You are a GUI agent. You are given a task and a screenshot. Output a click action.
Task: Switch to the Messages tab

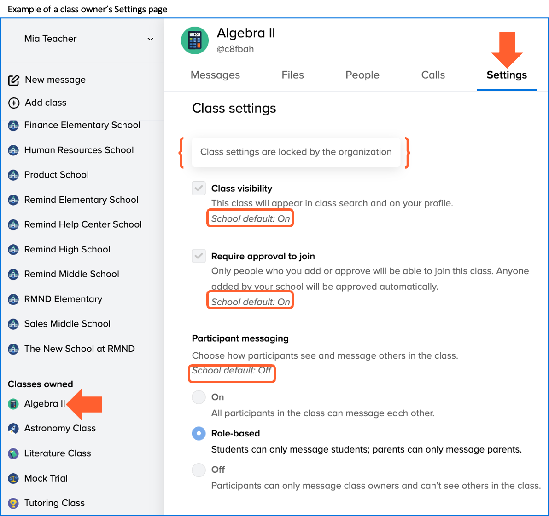(215, 75)
